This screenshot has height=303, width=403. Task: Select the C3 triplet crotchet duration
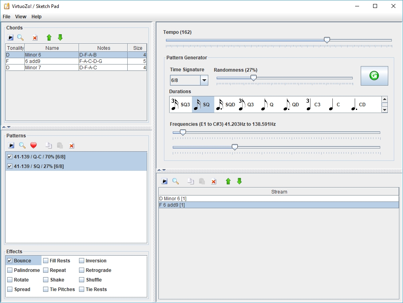point(313,105)
